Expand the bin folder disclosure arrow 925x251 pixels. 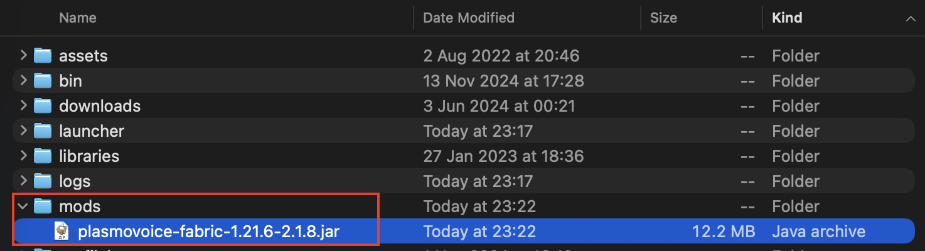[23, 81]
